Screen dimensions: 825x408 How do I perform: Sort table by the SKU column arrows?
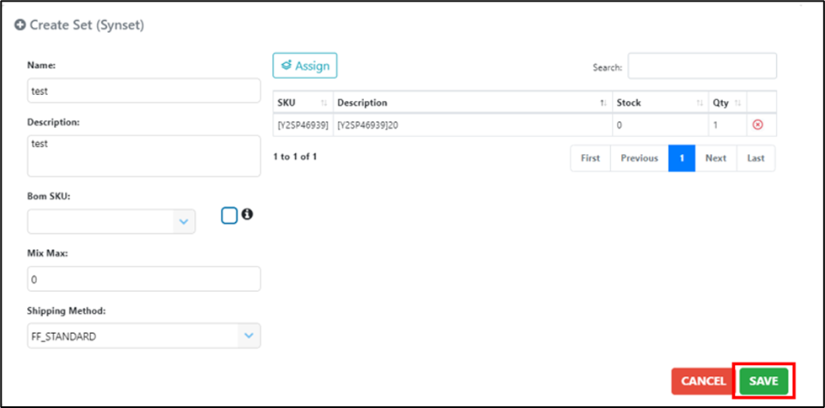(x=323, y=103)
